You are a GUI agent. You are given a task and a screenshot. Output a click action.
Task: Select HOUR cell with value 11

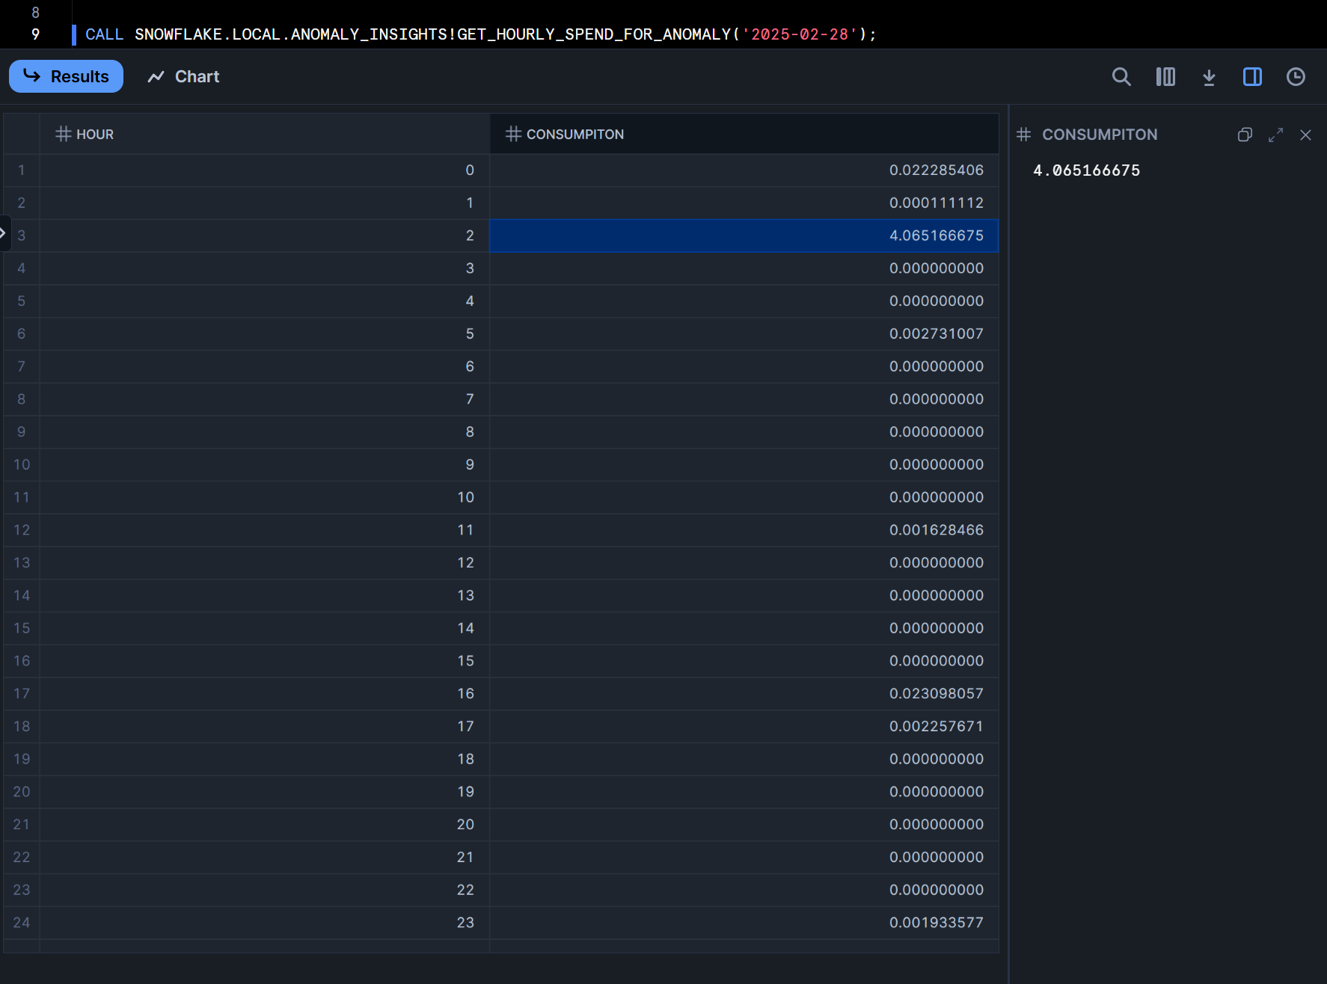(x=264, y=530)
